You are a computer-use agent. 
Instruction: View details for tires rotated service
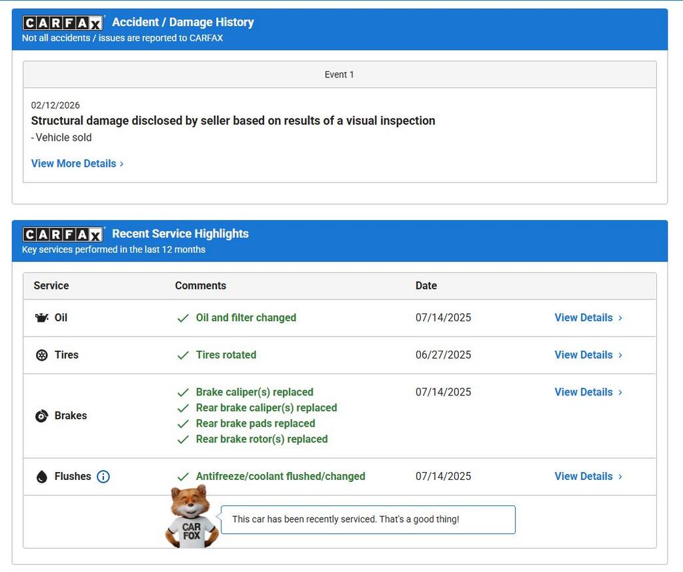(584, 355)
